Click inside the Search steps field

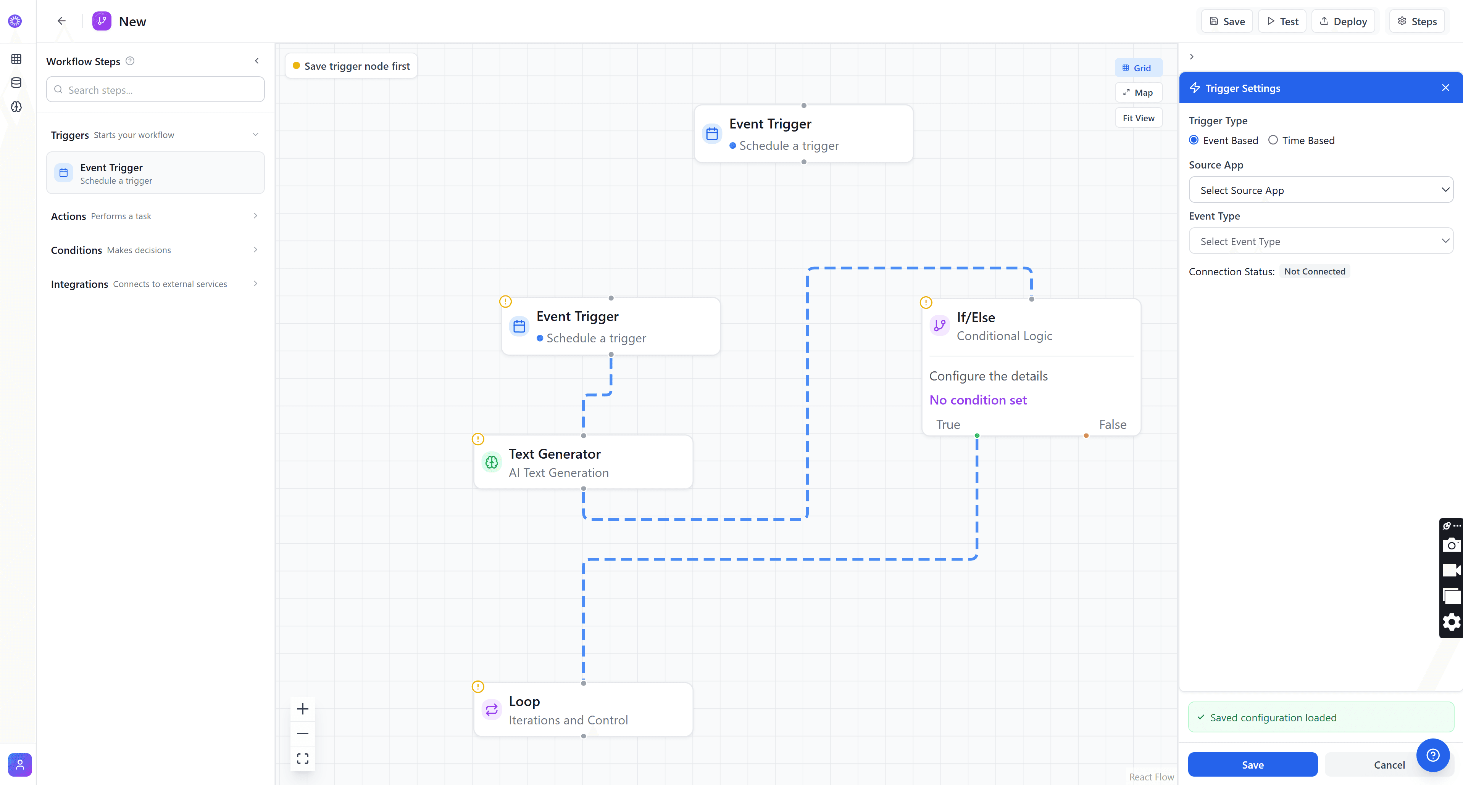pyautogui.click(x=155, y=89)
